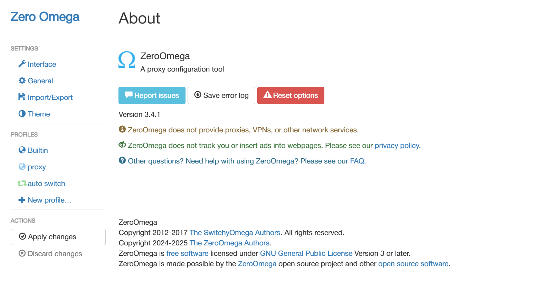The width and height of the screenshot is (542, 281).
Task: Click the globe icon beside Builtin
Action: [x=22, y=150]
